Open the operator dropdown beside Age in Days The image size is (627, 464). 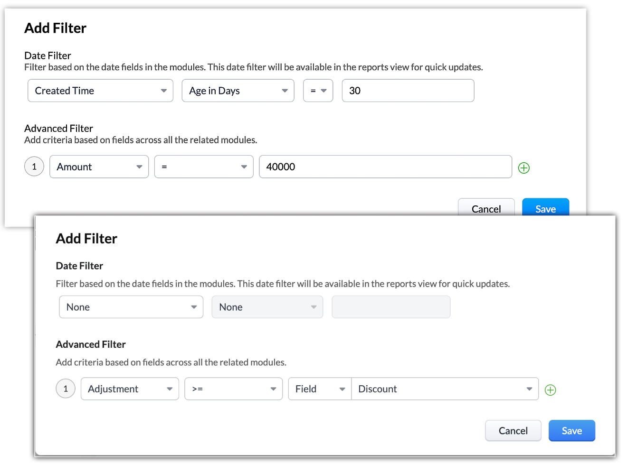click(318, 91)
